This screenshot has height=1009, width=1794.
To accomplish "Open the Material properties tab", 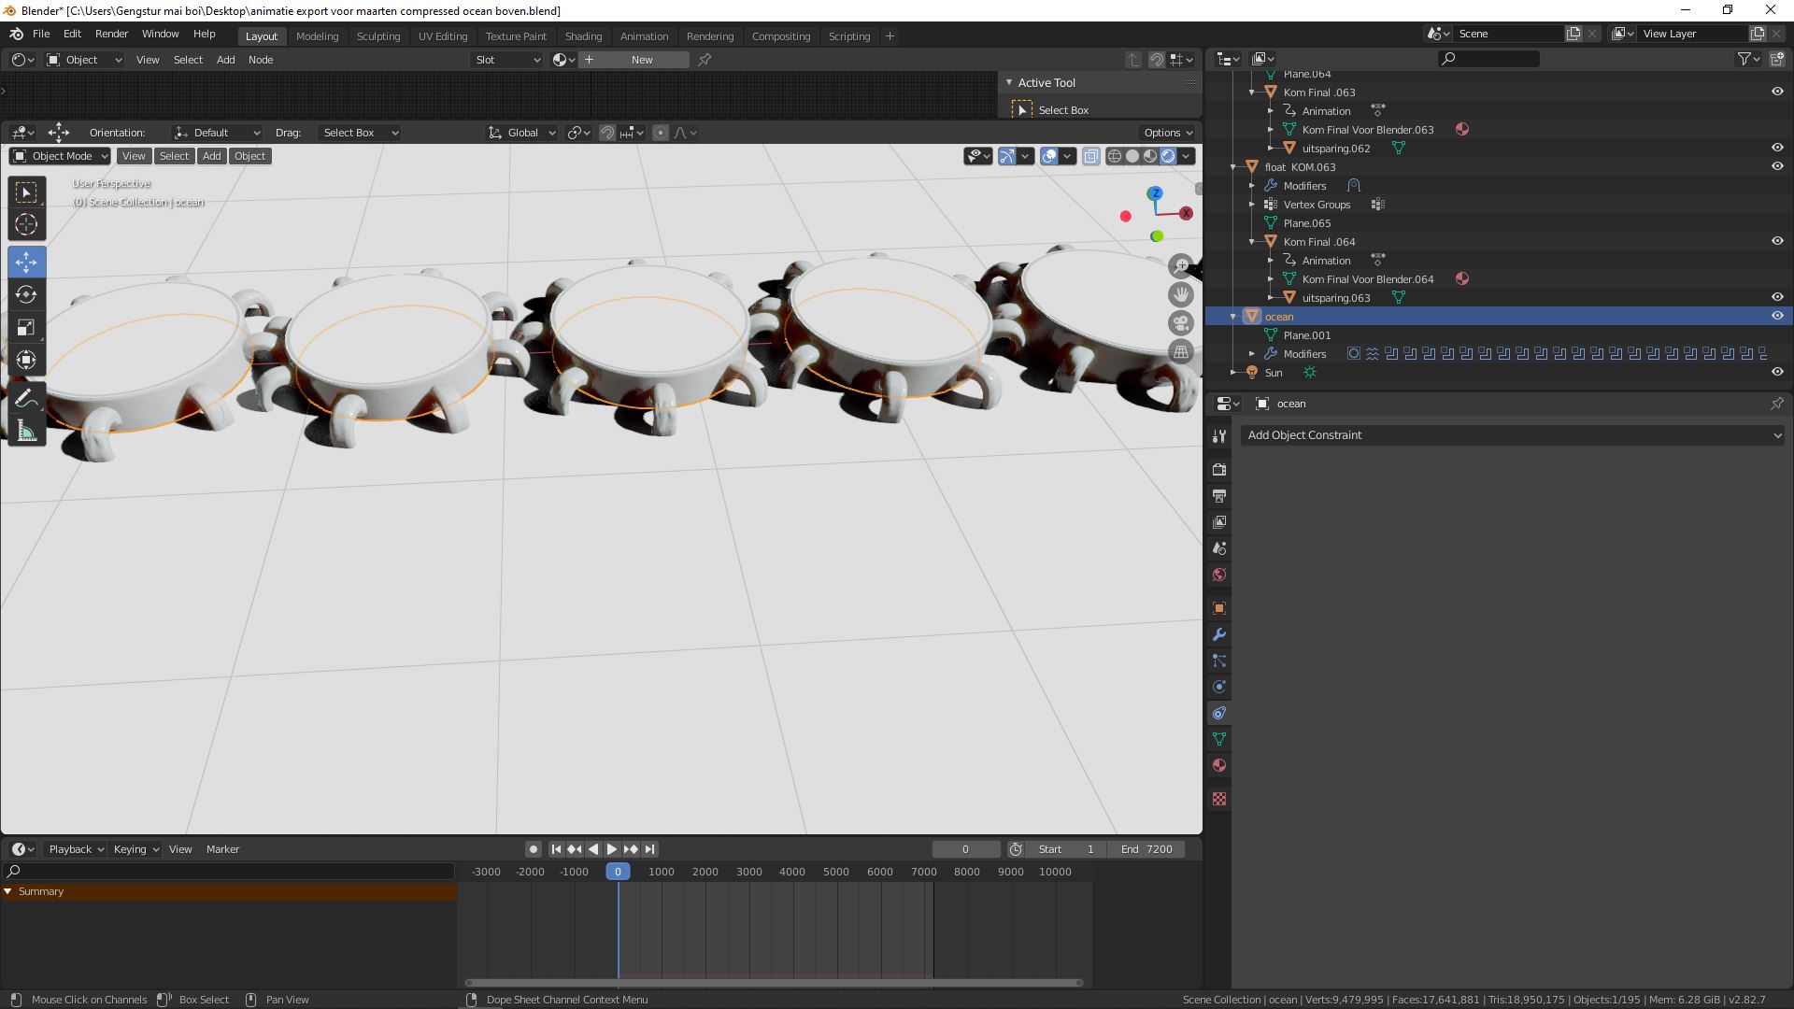I will click(x=1218, y=766).
